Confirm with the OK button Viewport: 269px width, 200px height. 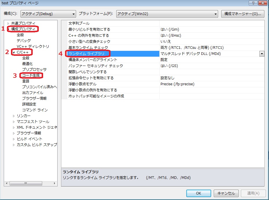(199, 193)
